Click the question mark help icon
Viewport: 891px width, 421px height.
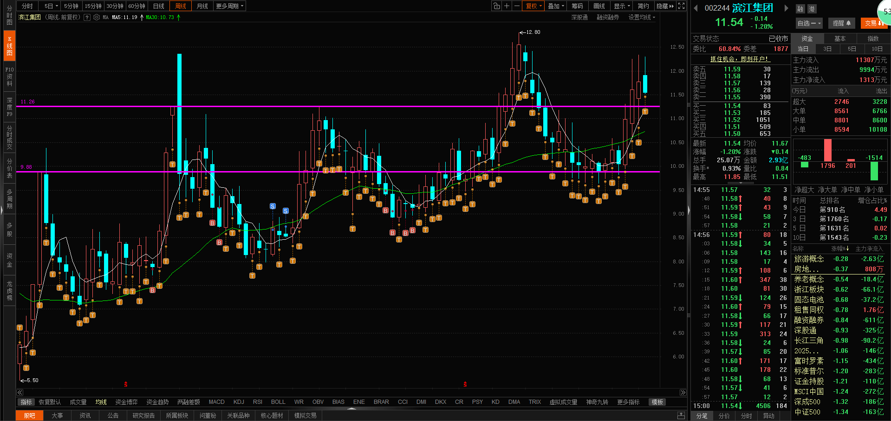(x=87, y=17)
